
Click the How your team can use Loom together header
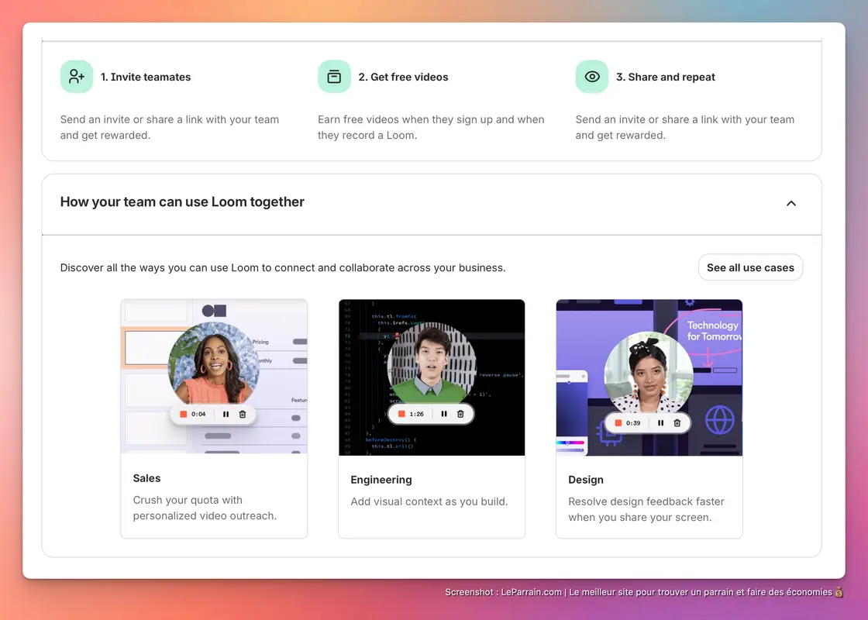(182, 202)
